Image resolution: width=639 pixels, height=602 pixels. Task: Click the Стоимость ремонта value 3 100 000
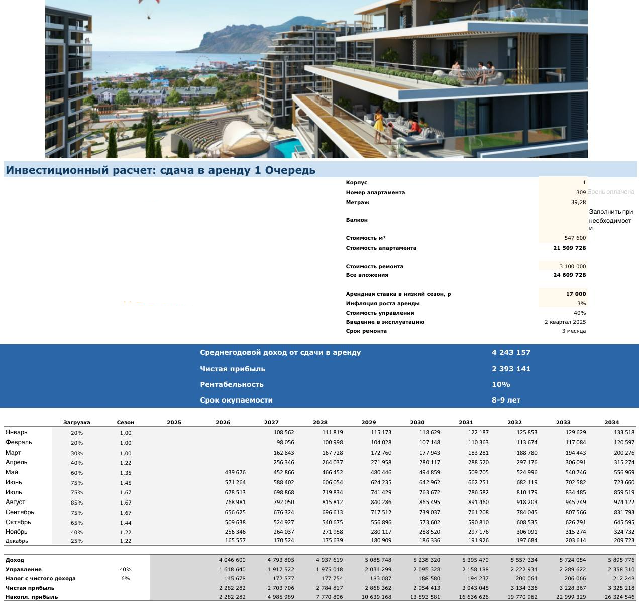(x=563, y=267)
